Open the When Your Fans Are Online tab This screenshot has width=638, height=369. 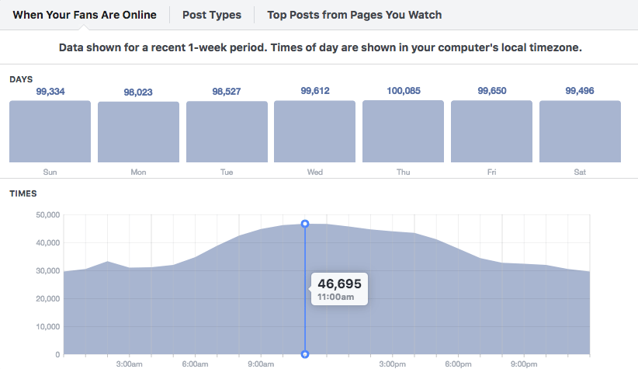coord(85,15)
